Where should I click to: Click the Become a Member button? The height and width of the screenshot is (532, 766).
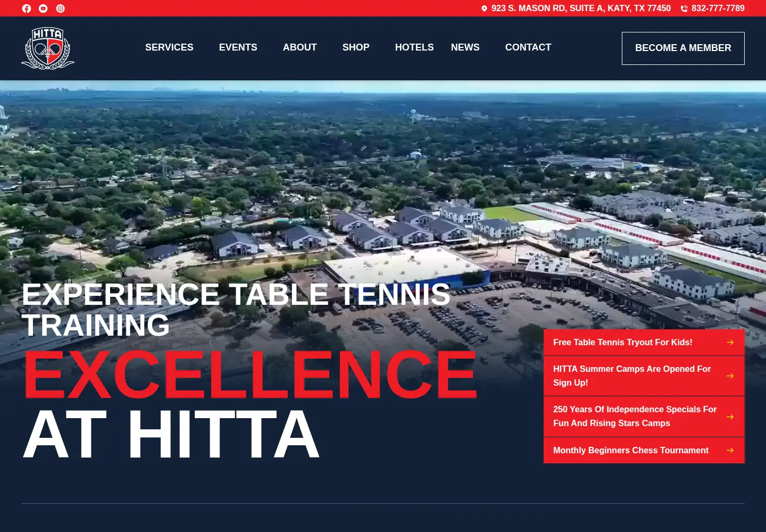[683, 48]
